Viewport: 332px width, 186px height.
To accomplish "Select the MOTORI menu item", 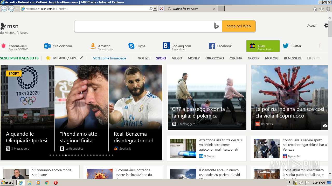I will pyautogui.click(x=272, y=58).
